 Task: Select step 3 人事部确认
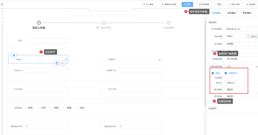pos(169,25)
